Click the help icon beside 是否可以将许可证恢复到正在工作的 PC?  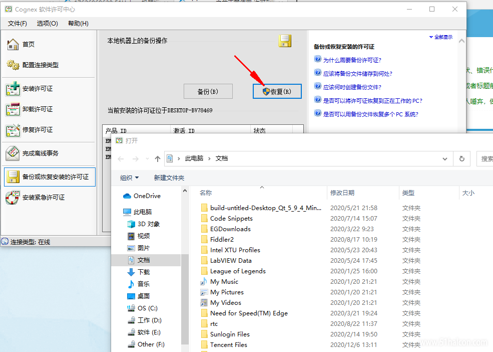[x=318, y=100]
